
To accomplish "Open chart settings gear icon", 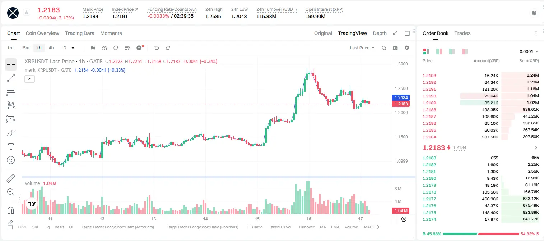I will tap(407, 48).
